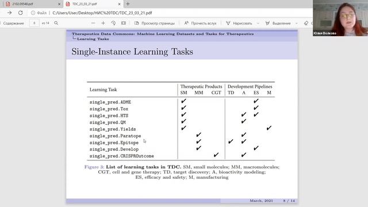The image size is (368, 207).
Task: Click the March, 2021 footer text
Action: coord(261,201)
